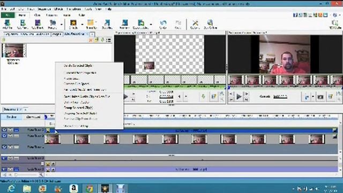Open Internet Explorer from the taskbar

[11, 188]
